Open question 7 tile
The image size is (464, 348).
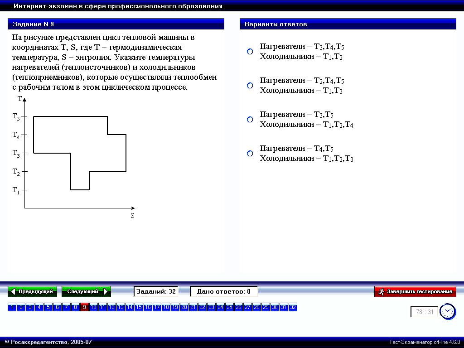[66, 307]
